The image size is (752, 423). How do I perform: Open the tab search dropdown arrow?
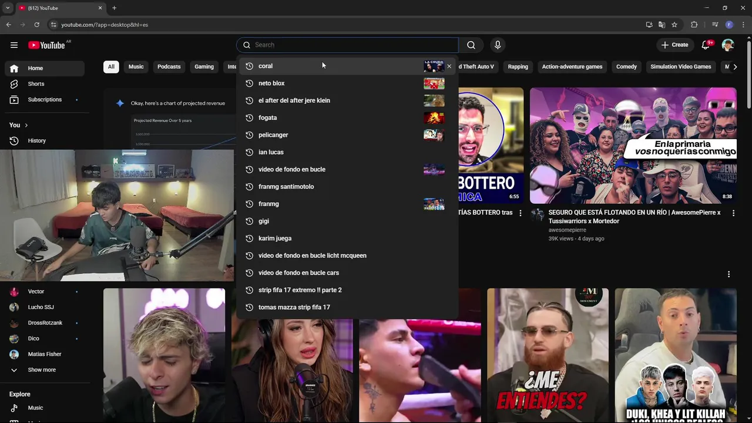(8, 8)
